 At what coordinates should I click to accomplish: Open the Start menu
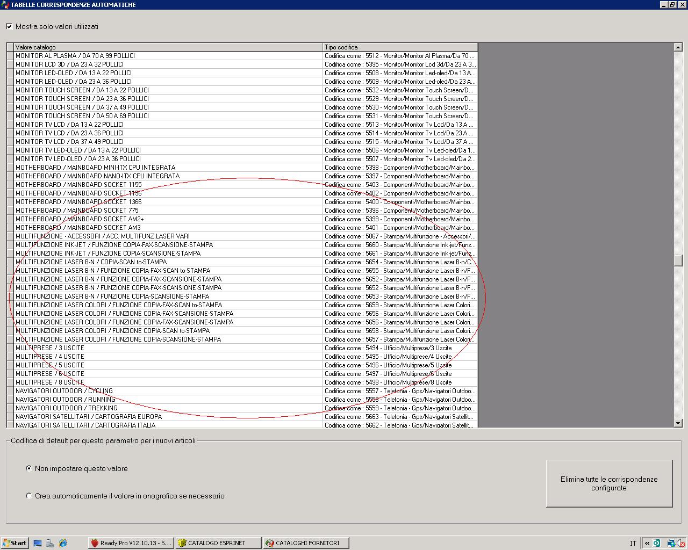tap(15, 543)
